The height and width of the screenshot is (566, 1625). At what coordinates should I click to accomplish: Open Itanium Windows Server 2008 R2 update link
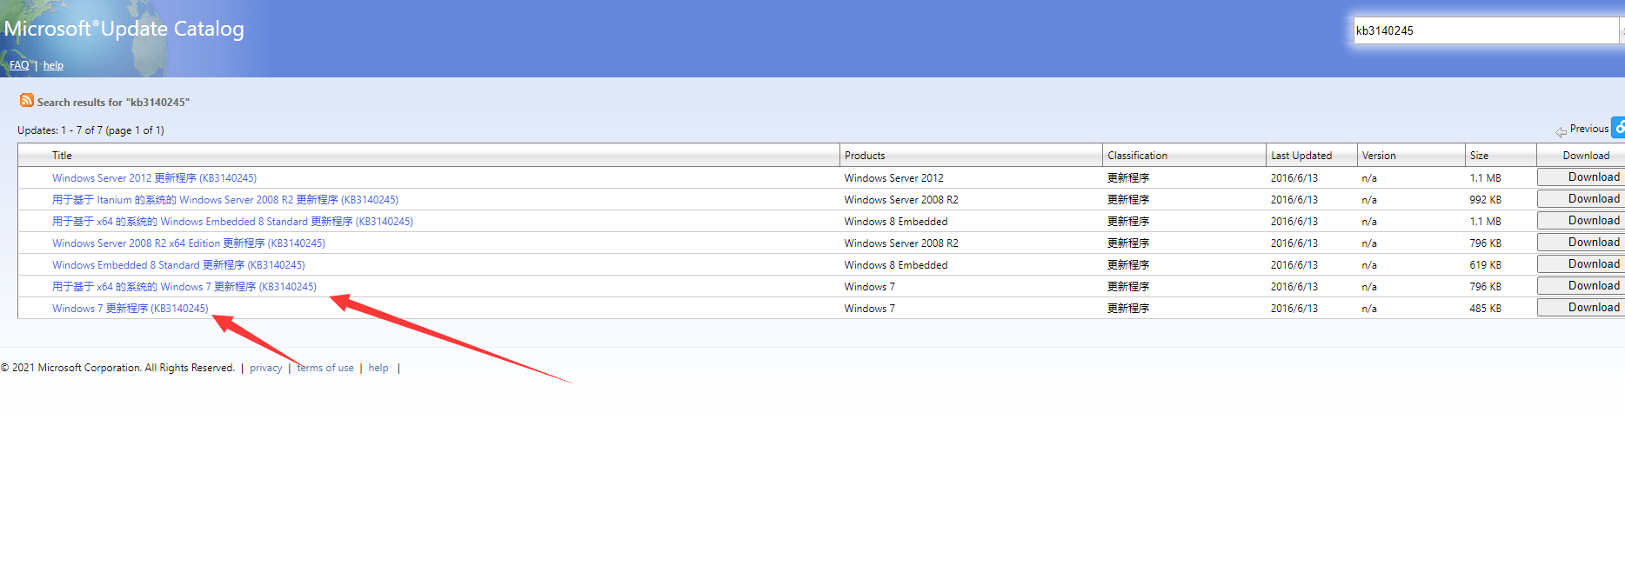225,200
